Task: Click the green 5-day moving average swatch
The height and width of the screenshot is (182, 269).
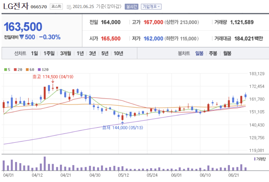Action: (6, 70)
